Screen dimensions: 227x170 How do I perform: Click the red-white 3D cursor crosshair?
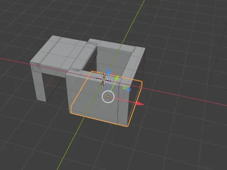click(103, 79)
